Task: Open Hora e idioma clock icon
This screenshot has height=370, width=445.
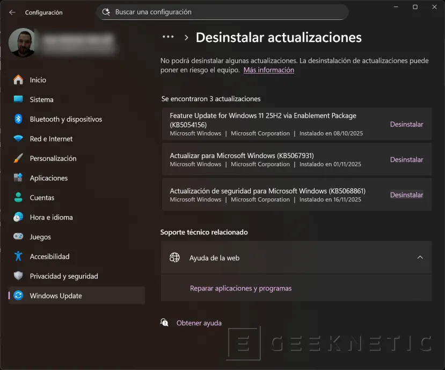Action: pos(18,217)
